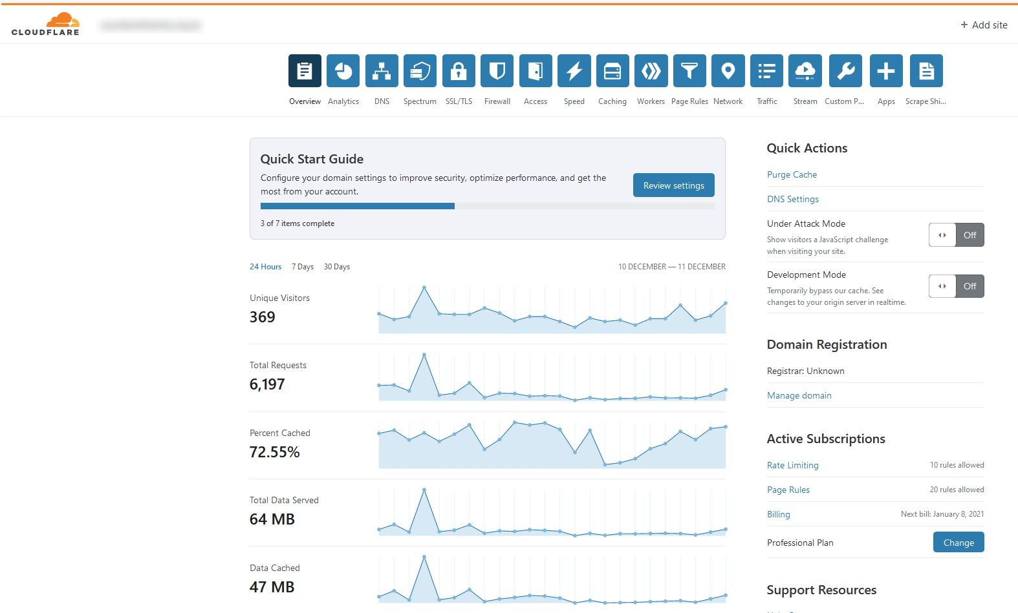
Task: Open the Rate Limiting subscription link
Action: (793, 465)
